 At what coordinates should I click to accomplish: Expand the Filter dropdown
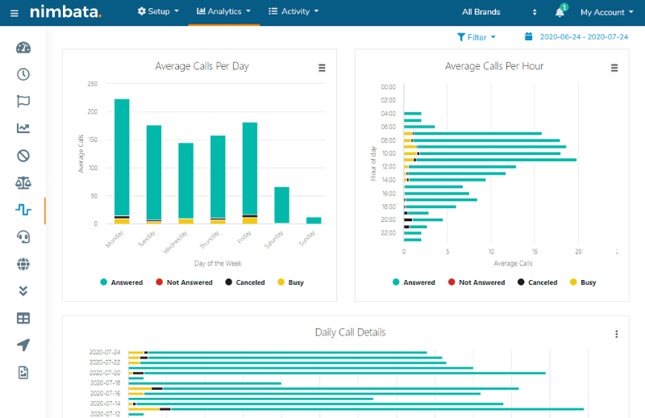tap(476, 37)
